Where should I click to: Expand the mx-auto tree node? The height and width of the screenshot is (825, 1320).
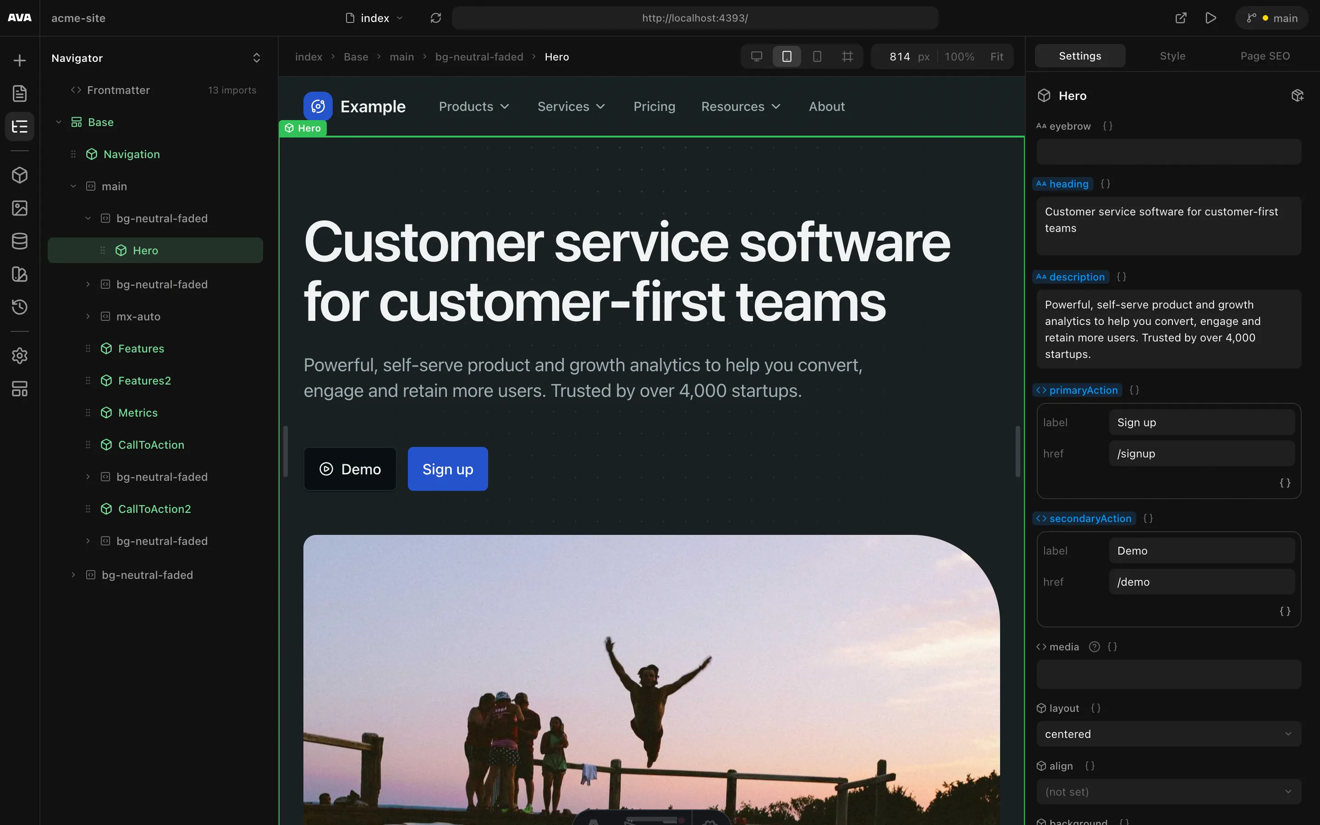(x=88, y=316)
